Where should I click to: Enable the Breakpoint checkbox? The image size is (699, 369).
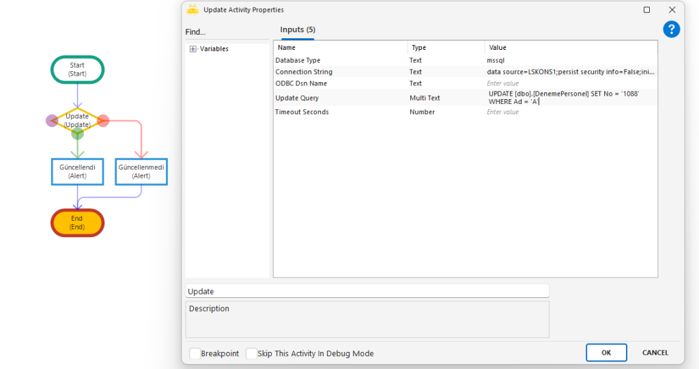coord(195,353)
